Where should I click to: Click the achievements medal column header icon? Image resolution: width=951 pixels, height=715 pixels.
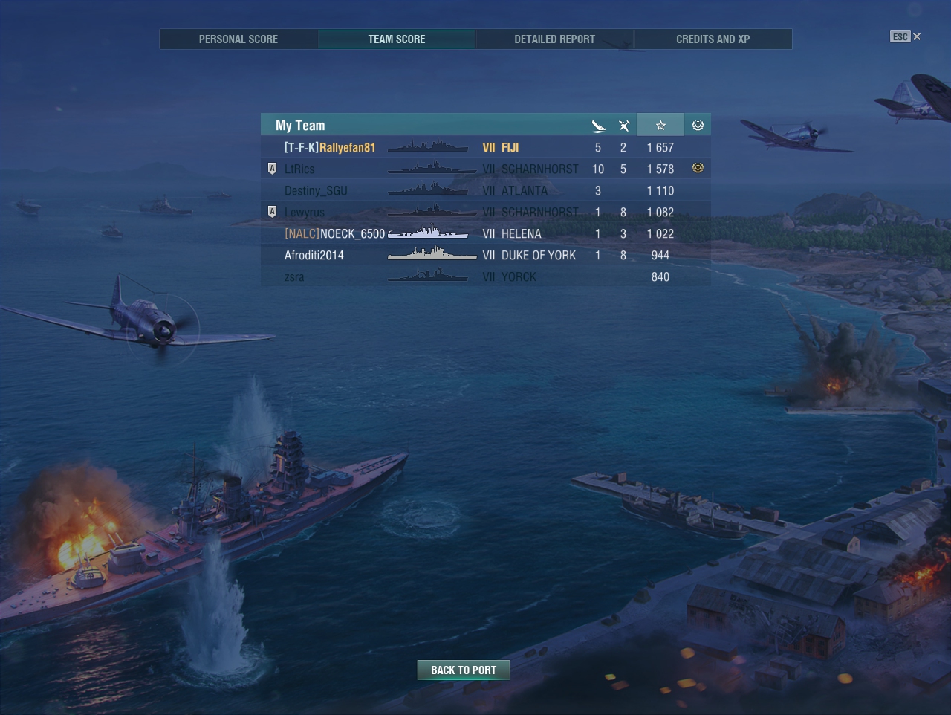(698, 125)
